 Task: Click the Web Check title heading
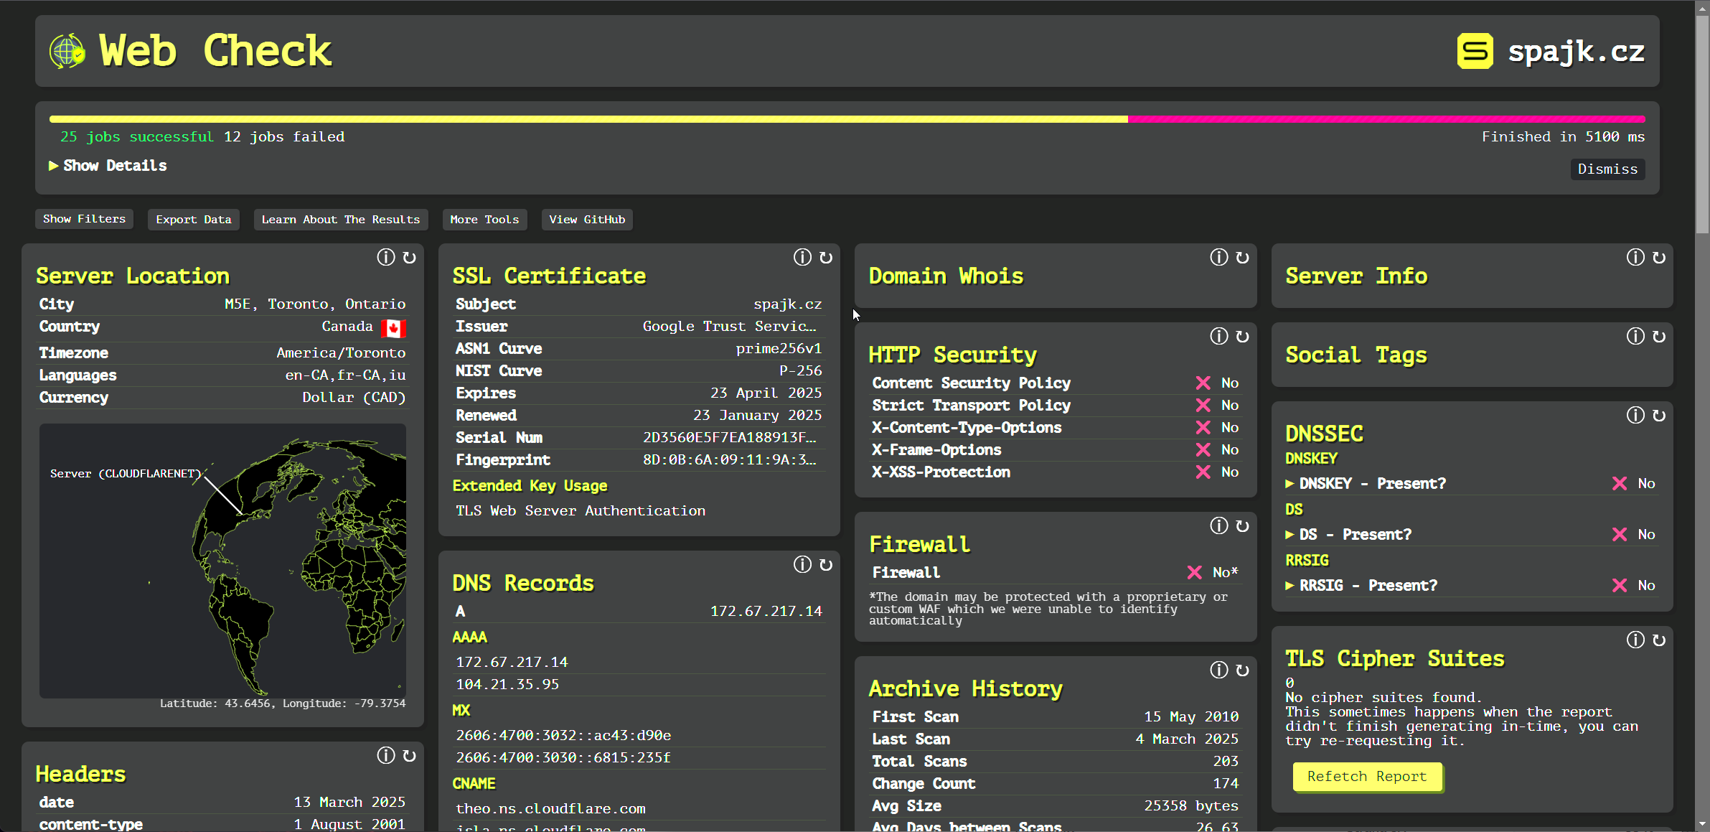point(215,51)
